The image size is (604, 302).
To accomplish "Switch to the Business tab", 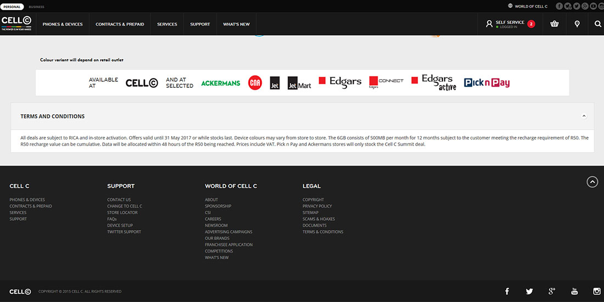I will tap(37, 7).
